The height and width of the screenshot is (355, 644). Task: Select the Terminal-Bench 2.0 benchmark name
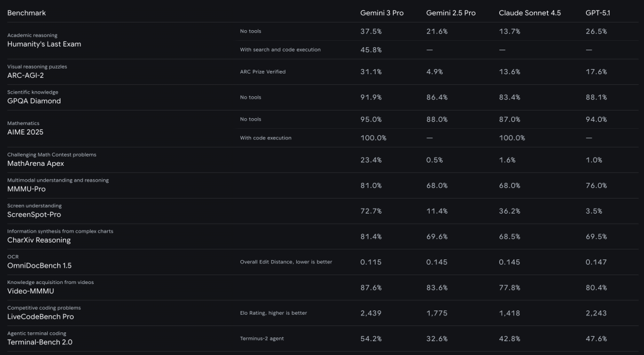click(40, 342)
